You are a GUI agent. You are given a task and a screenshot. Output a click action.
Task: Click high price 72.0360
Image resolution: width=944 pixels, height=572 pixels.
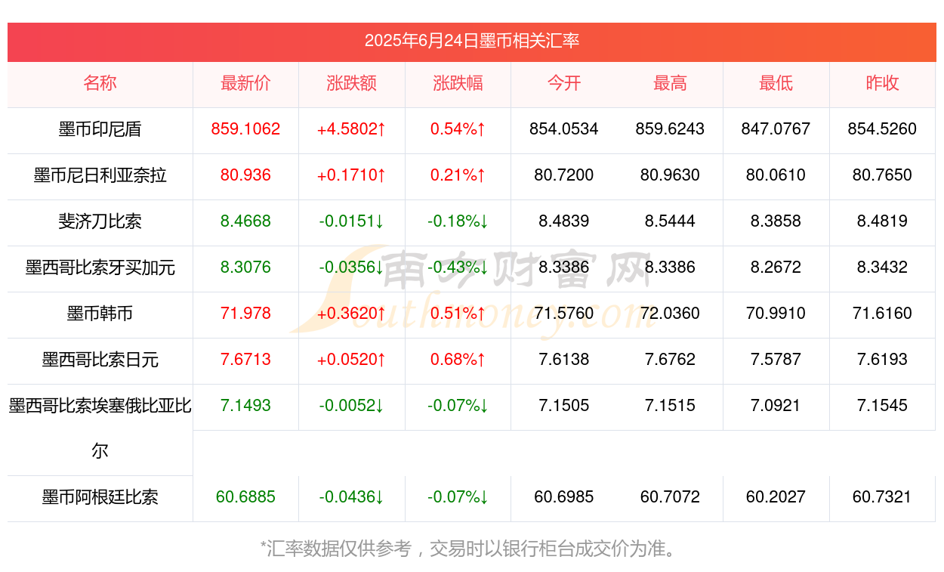[x=670, y=314]
